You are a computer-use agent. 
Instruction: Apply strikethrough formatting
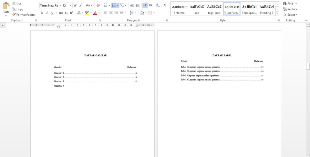[61, 13]
